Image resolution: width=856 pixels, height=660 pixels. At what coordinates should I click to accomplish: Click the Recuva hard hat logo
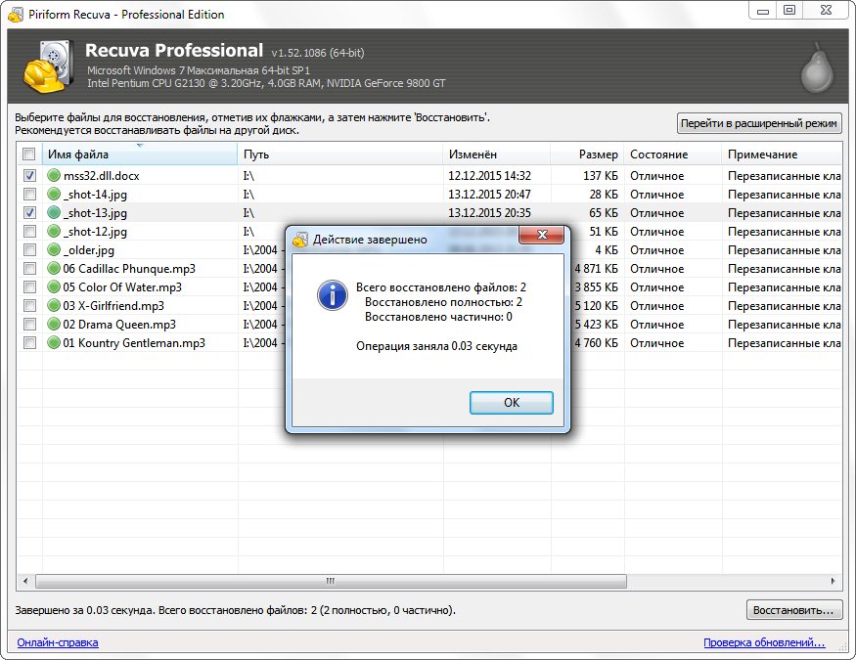pyautogui.click(x=49, y=67)
